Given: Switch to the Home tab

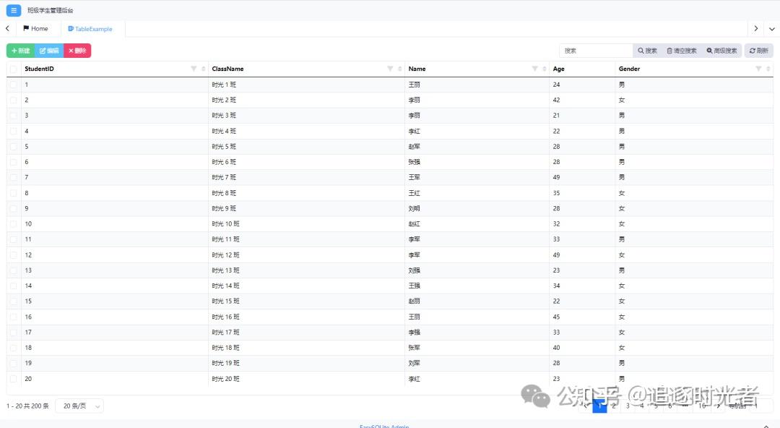Looking at the screenshot, I should click(x=36, y=28).
